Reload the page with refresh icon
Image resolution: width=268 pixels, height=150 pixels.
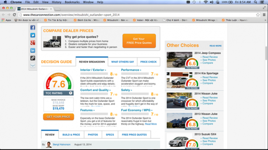coord(15,15)
